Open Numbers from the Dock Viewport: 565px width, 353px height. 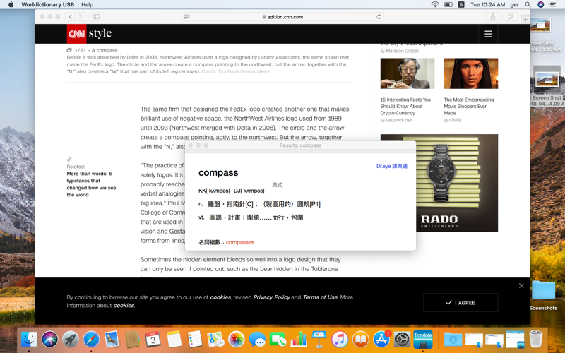(299, 340)
